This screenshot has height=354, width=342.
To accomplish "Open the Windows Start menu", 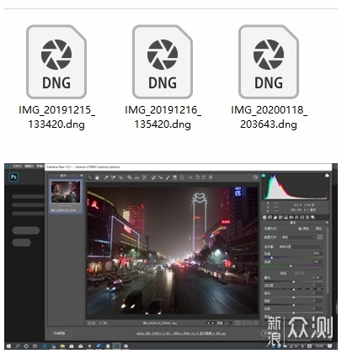I will click(8, 346).
